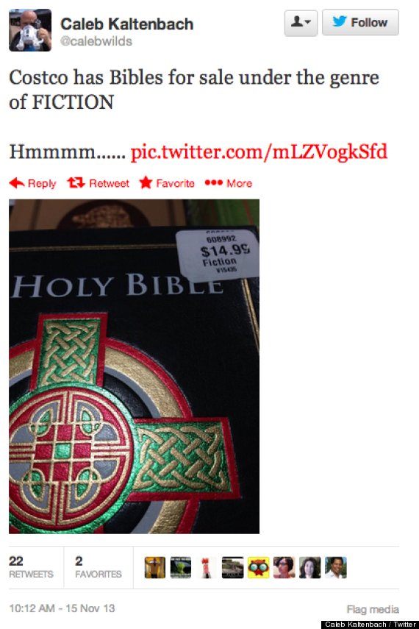The height and width of the screenshot is (629, 419).
Task: Open the last retweeter avatar on the right
Action: point(336,567)
